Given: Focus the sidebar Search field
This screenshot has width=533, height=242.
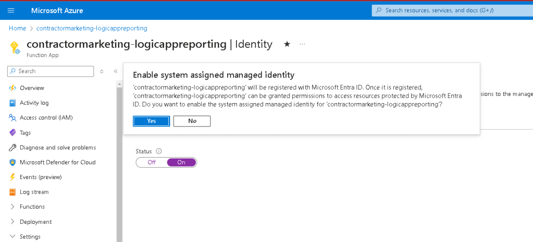Looking at the screenshot, I should pyautogui.click(x=51, y=71).
